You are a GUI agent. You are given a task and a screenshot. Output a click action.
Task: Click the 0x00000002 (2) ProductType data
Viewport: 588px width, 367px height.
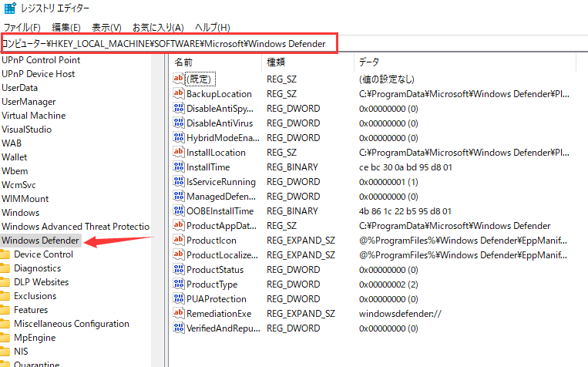point(388,284)
